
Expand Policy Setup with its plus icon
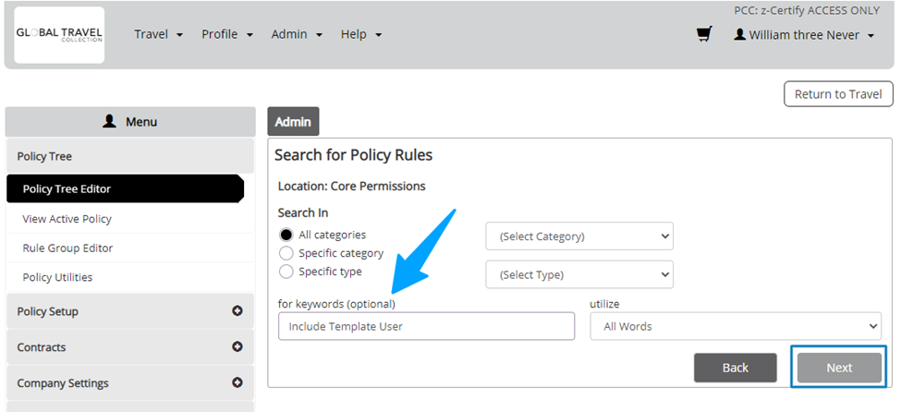[x=237, y=311]
